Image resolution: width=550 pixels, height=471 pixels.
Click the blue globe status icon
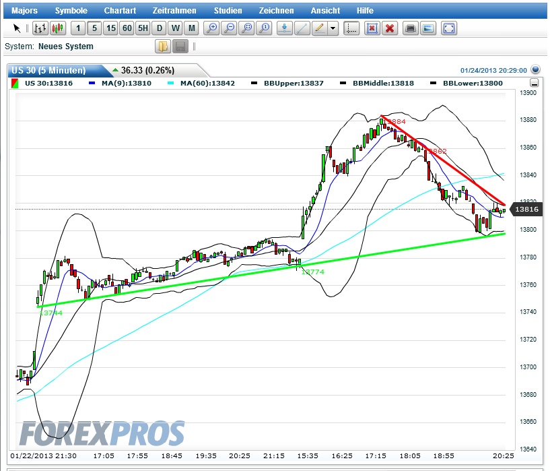(x=535, y=69)
